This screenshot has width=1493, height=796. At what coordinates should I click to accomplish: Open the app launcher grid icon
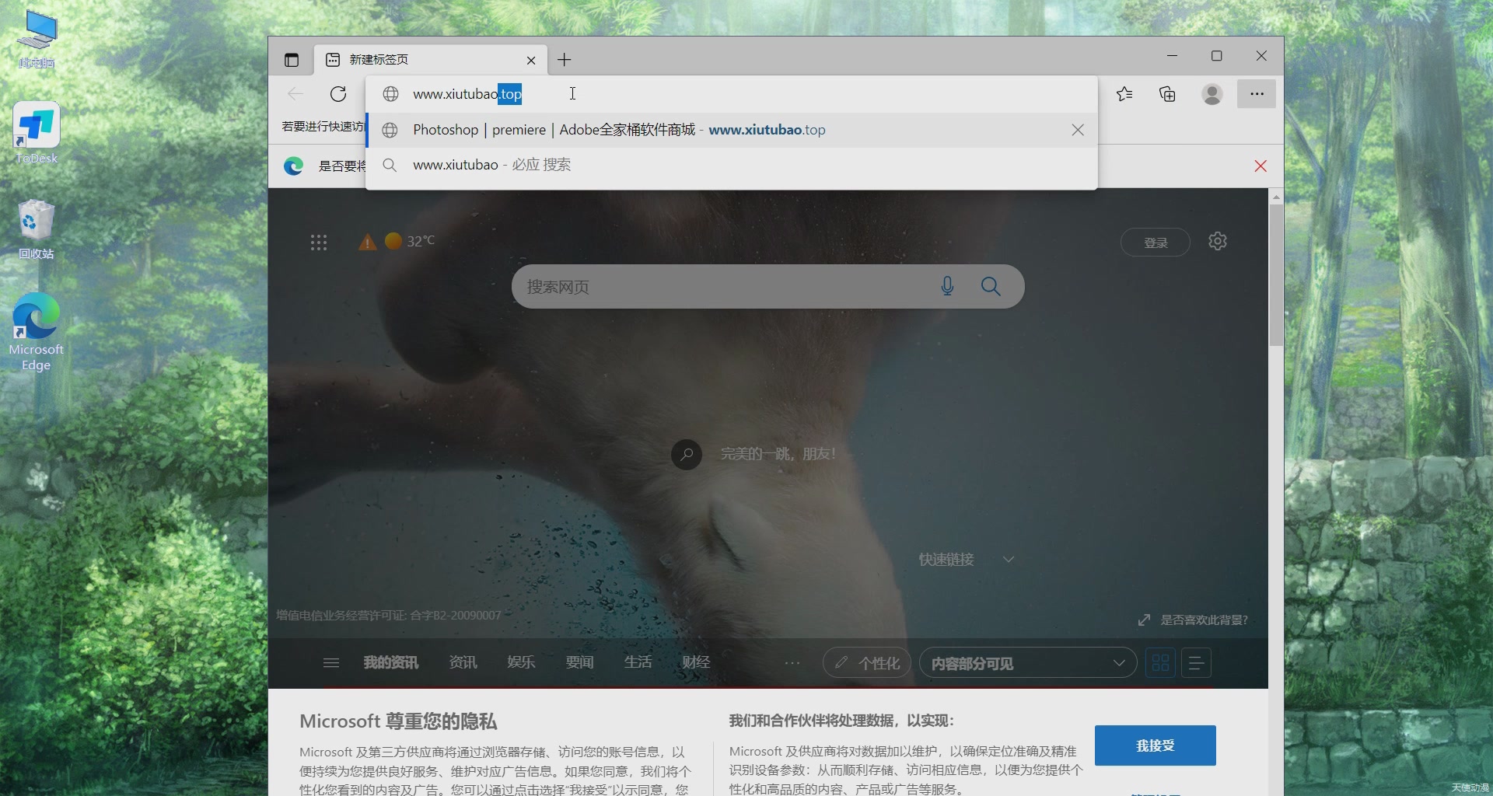click(319, 243)
